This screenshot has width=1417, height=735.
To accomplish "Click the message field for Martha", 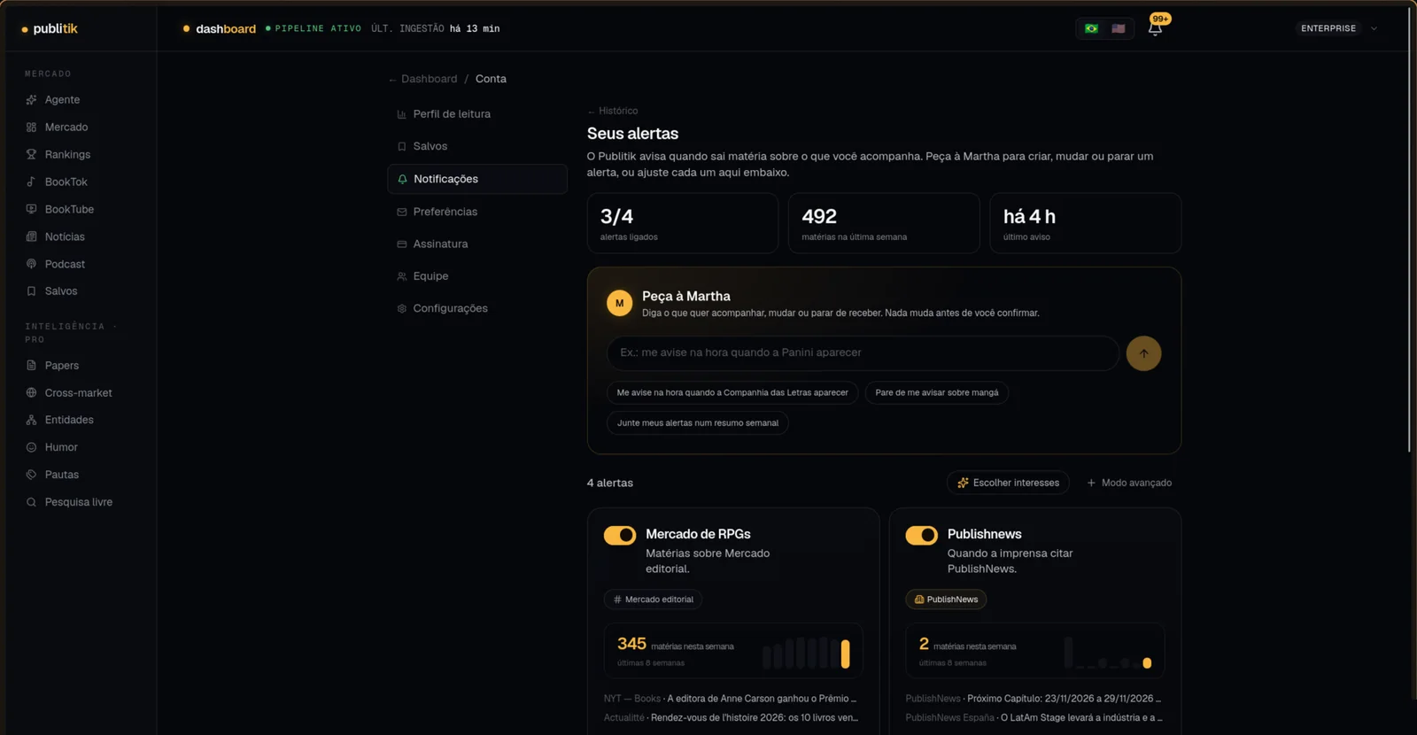I will pos(863,352).
